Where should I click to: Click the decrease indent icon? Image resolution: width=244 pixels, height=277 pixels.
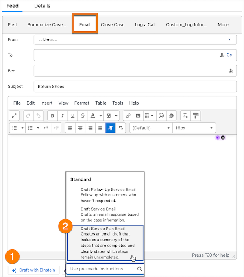[x=56, y=128]
